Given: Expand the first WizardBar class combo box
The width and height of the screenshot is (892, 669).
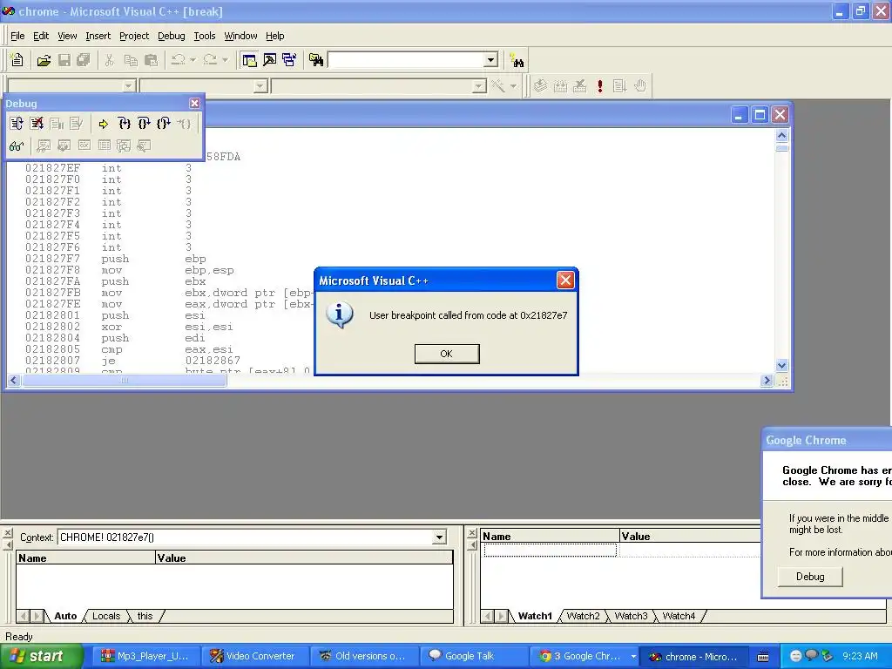Looking at the screenshot, I should 129,86.
